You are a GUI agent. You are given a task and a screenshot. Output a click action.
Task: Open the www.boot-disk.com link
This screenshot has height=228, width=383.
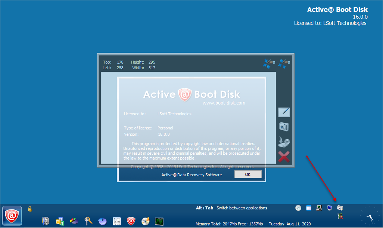coord(224,103)
